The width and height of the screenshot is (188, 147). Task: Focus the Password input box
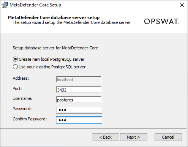tap(79, 110)
